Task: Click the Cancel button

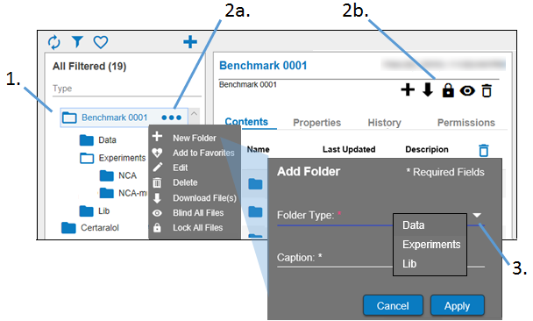Action: point(393,305)
